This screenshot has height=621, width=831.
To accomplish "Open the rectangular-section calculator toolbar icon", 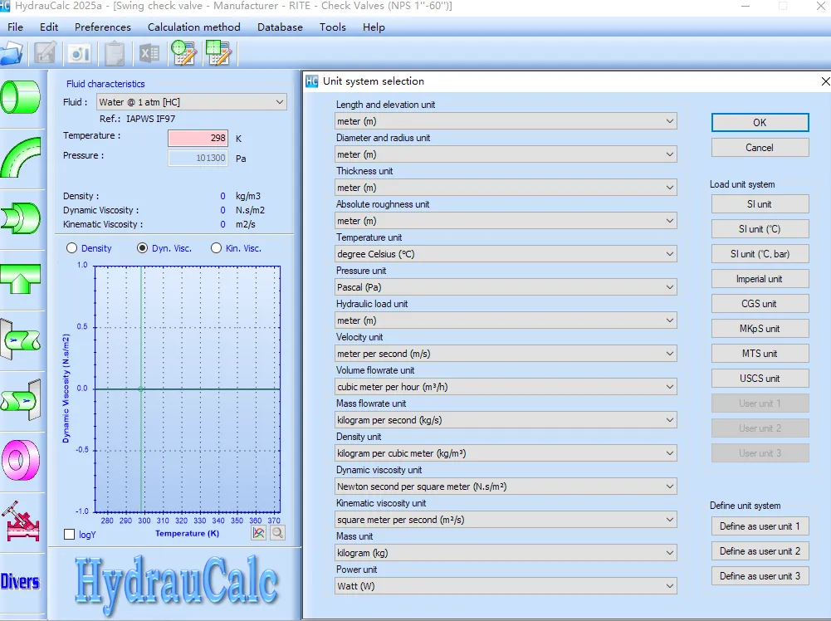I will point(219,53).
